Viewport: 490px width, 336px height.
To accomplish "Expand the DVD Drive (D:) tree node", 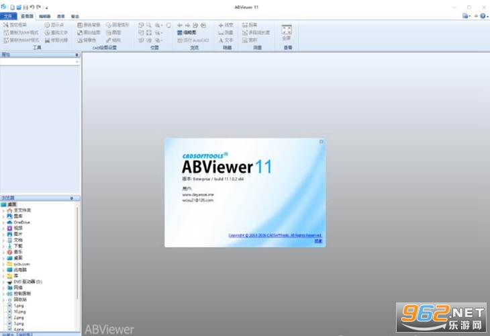I will coord(3,282).
